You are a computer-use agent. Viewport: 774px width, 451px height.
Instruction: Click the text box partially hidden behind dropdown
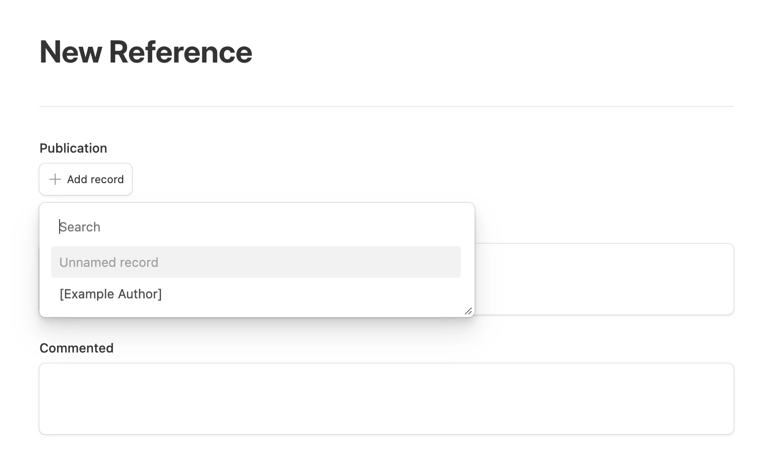click(604, 279)
